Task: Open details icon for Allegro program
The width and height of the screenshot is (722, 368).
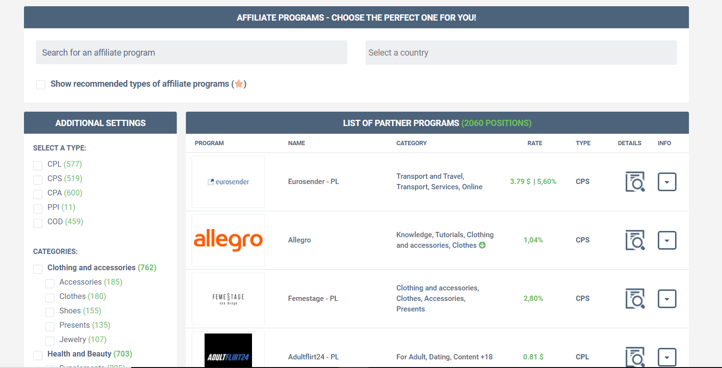Action: 635,240
